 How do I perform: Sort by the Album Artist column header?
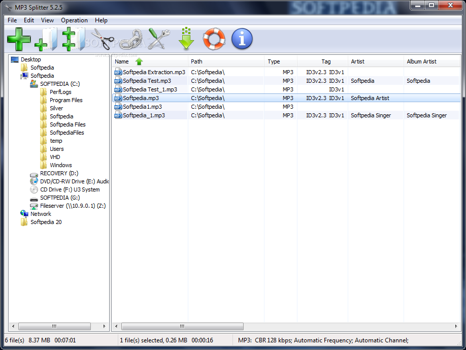[431, 61]
